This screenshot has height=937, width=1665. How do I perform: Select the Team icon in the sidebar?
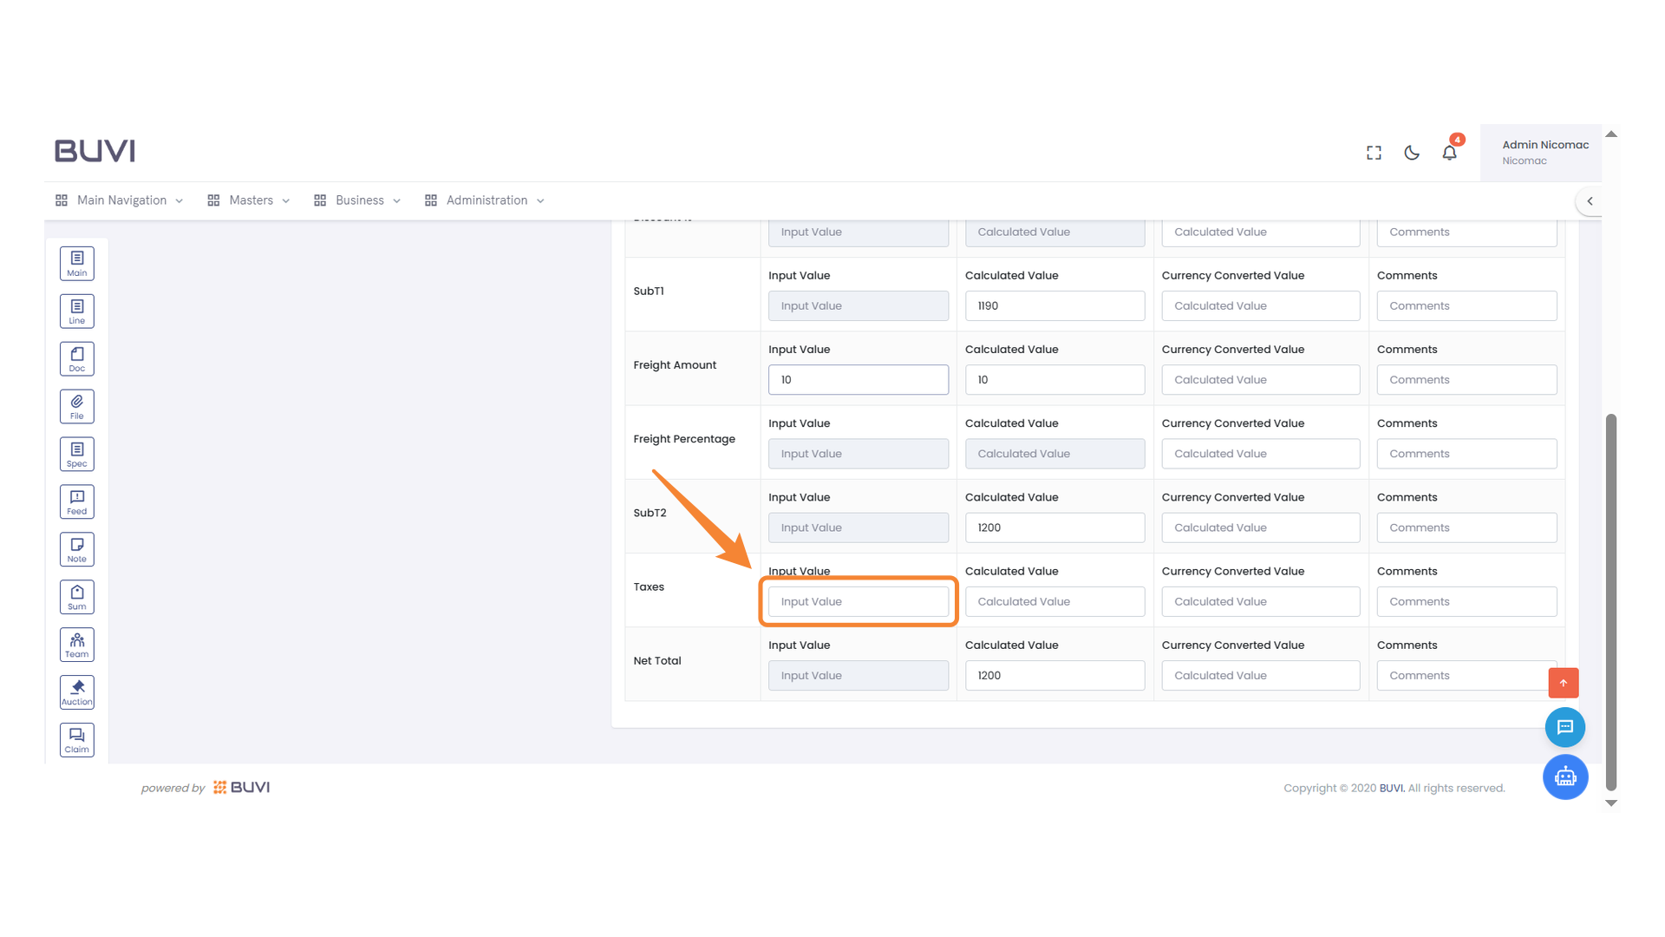coord(76,644)
